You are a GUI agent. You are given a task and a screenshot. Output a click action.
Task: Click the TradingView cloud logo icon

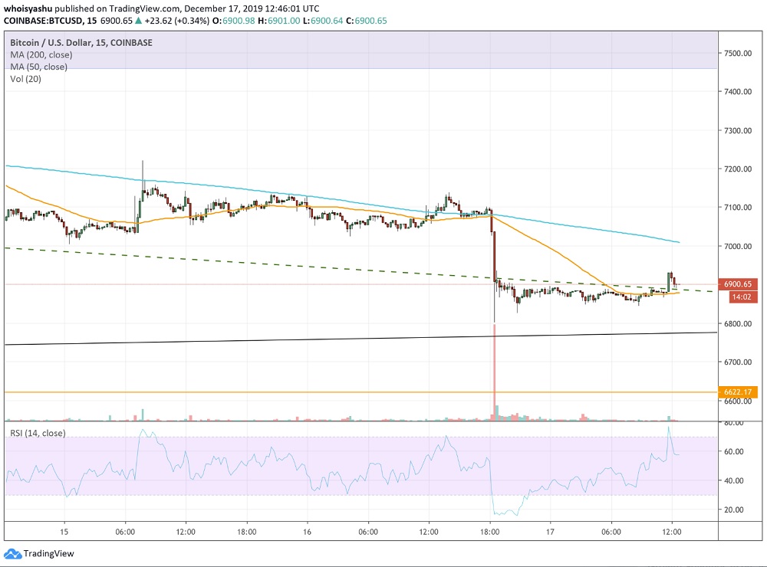12,553
